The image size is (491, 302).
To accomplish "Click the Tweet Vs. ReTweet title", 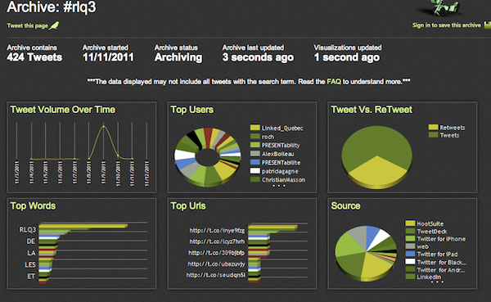I will [x=372, y=110].
